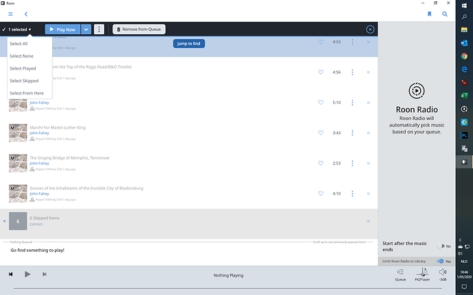
Task: Choose Select All from the menu
Action: (19, 44)
